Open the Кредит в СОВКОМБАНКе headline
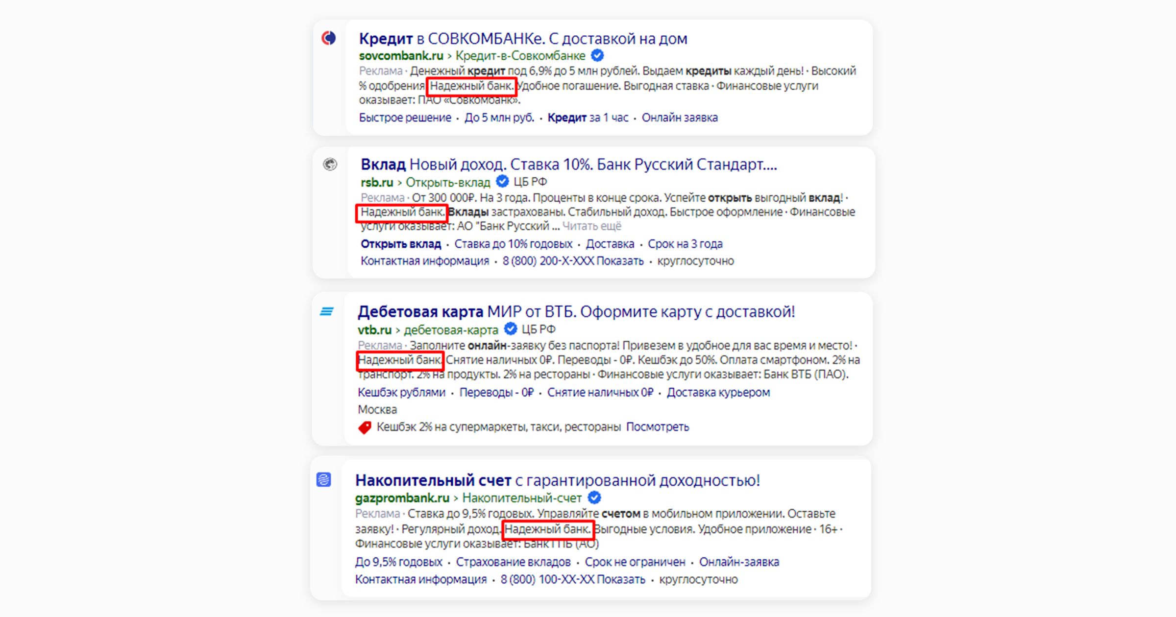The width and height of the screenshot is (1176, 617). click(523, 39)
